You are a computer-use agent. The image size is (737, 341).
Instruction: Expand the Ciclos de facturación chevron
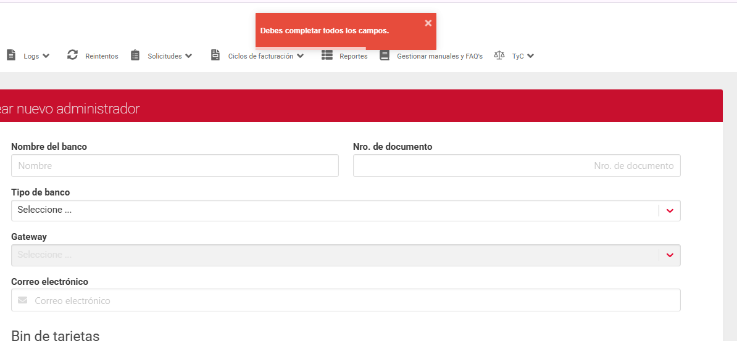point(301,56)
